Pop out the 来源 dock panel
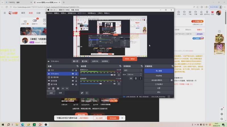This screenshot has height=127, width=227. [x=77, y=66]
